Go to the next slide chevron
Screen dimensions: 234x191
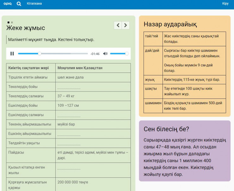click(126, 25)
